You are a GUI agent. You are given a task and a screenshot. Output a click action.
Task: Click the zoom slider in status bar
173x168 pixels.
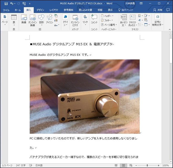coord(148,165)
